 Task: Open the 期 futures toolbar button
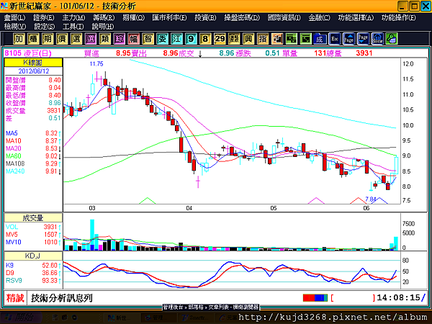tap(48, 39)
